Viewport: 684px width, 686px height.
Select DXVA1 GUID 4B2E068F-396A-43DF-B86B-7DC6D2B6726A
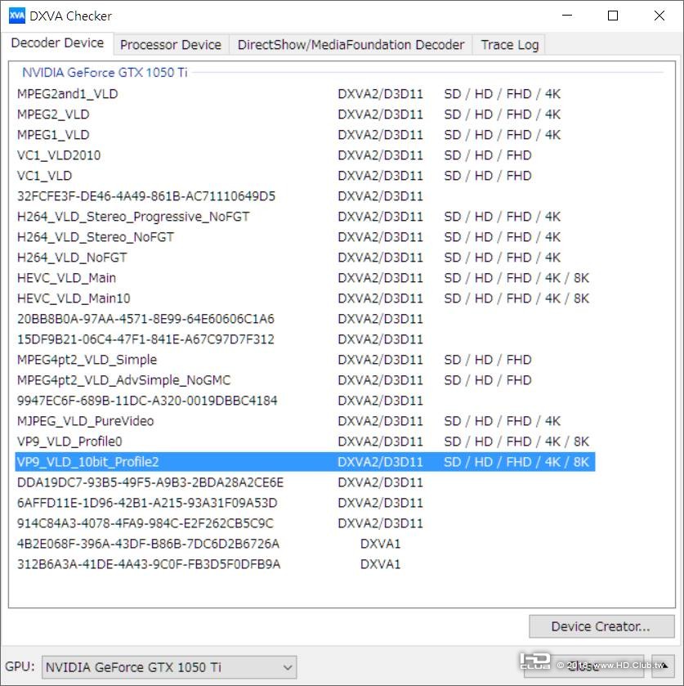[x=305, y=544]
